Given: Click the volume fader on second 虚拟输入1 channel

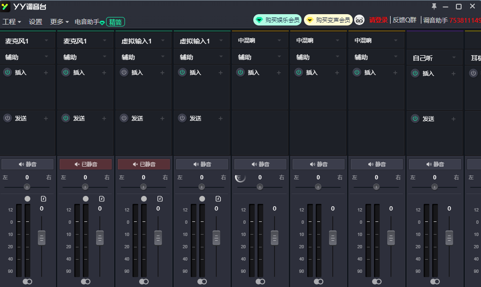Looking at the screenshot, I should (216, 237).
